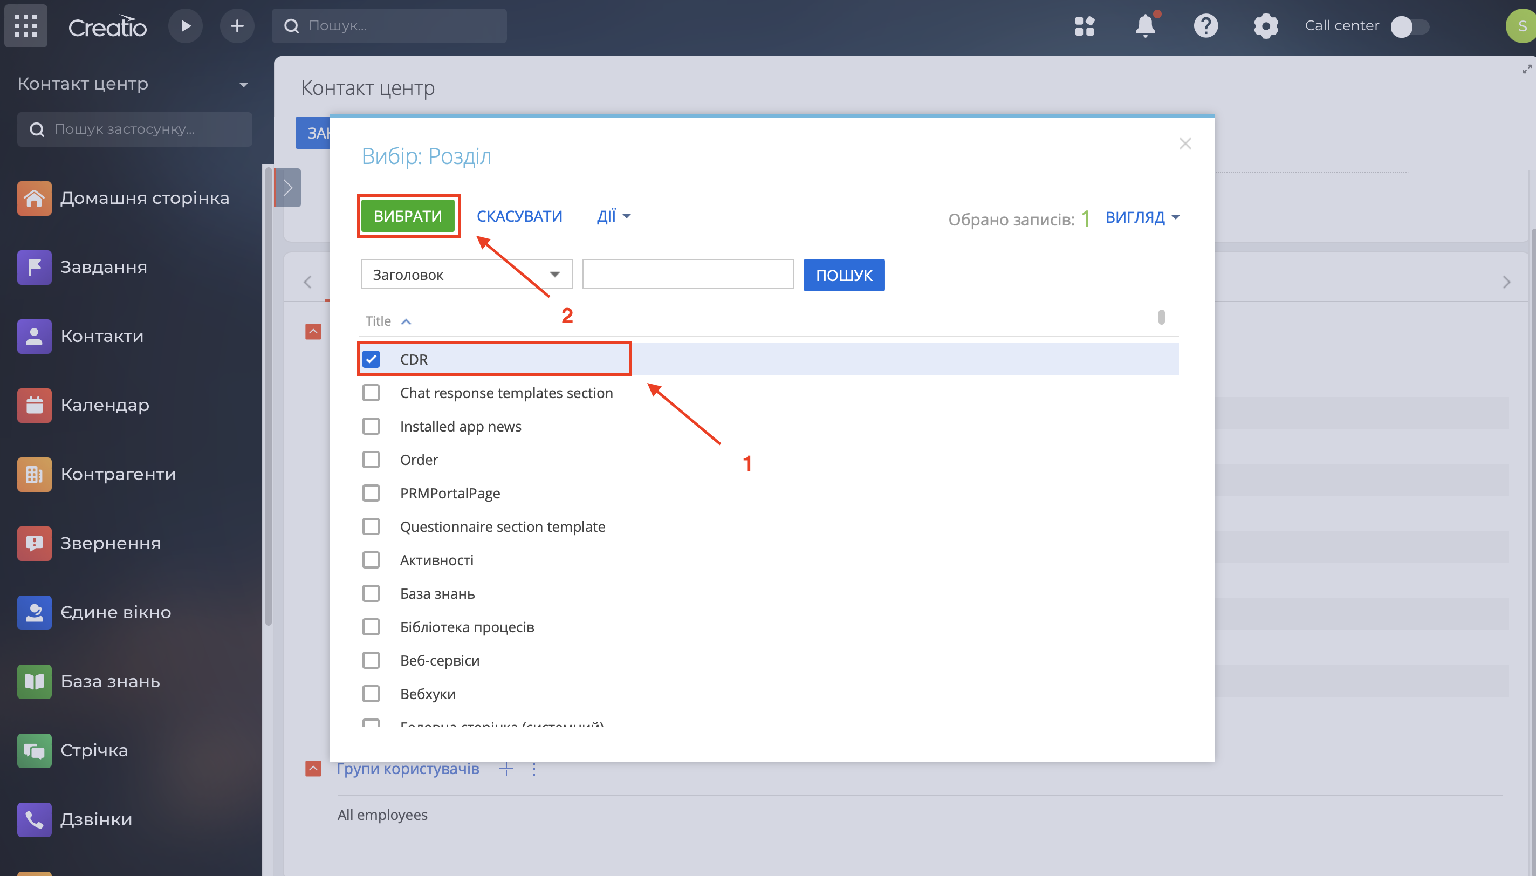Screen dimensions: 1536x876
Task: Open the help question mark icon
Action: click(x=1205, y=26)
